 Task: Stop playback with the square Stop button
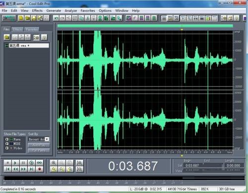pyautogui.click(x=7, y=163)
